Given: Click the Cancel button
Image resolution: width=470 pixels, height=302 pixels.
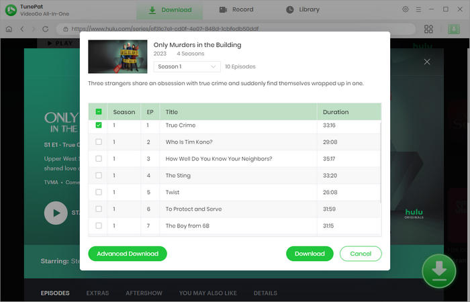Looking at the screenshot, I should click(361, 254).
